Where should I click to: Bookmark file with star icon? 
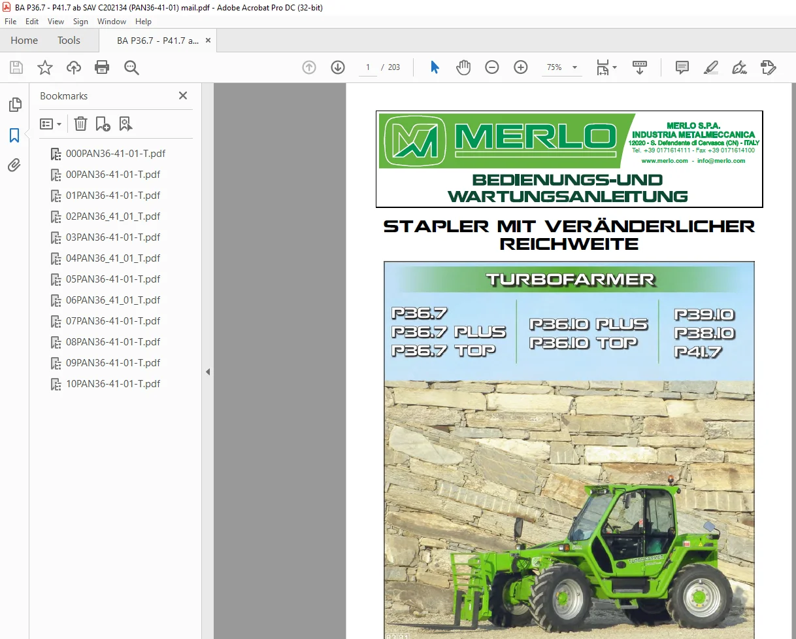(x=45, y=67)
